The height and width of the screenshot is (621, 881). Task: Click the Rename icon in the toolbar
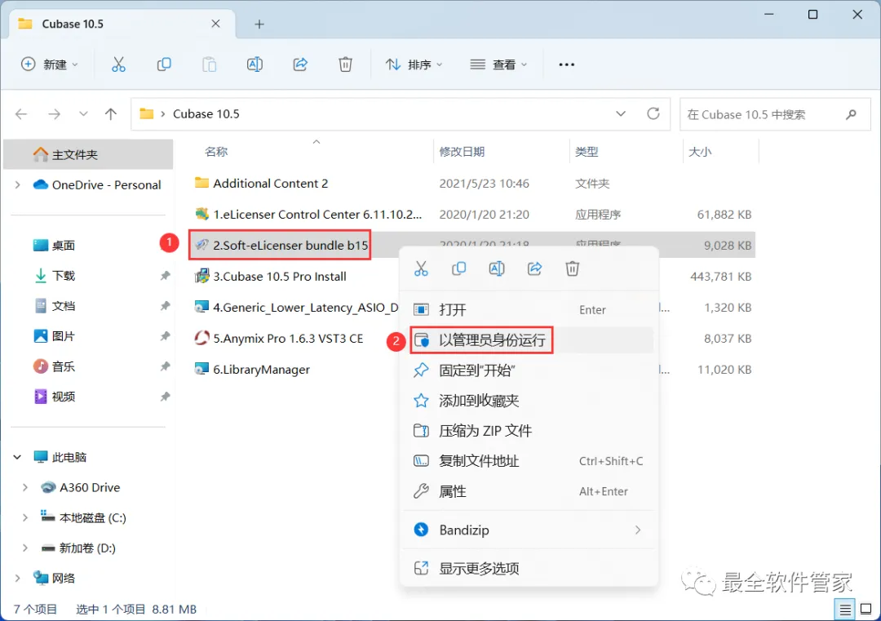coord(255,64)
